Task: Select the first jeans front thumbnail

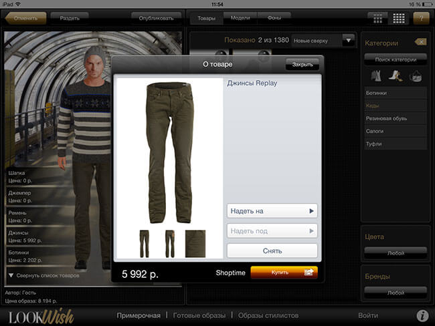Action: coord(145,244)
